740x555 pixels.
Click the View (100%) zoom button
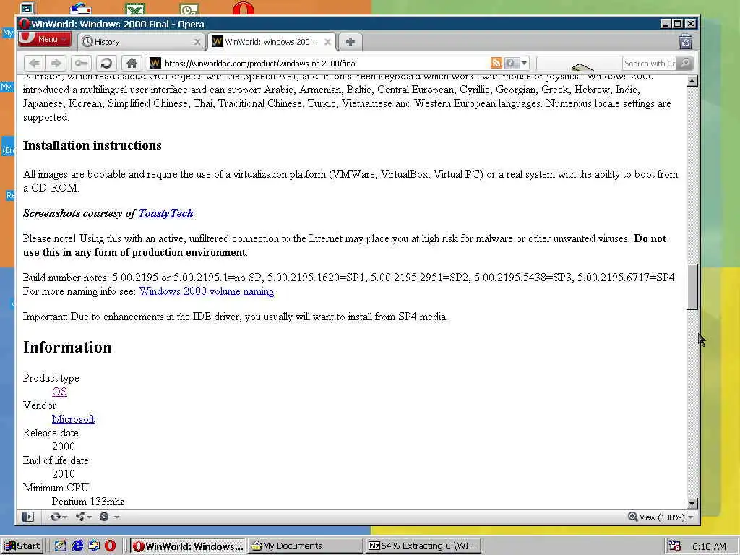[656, 517]
